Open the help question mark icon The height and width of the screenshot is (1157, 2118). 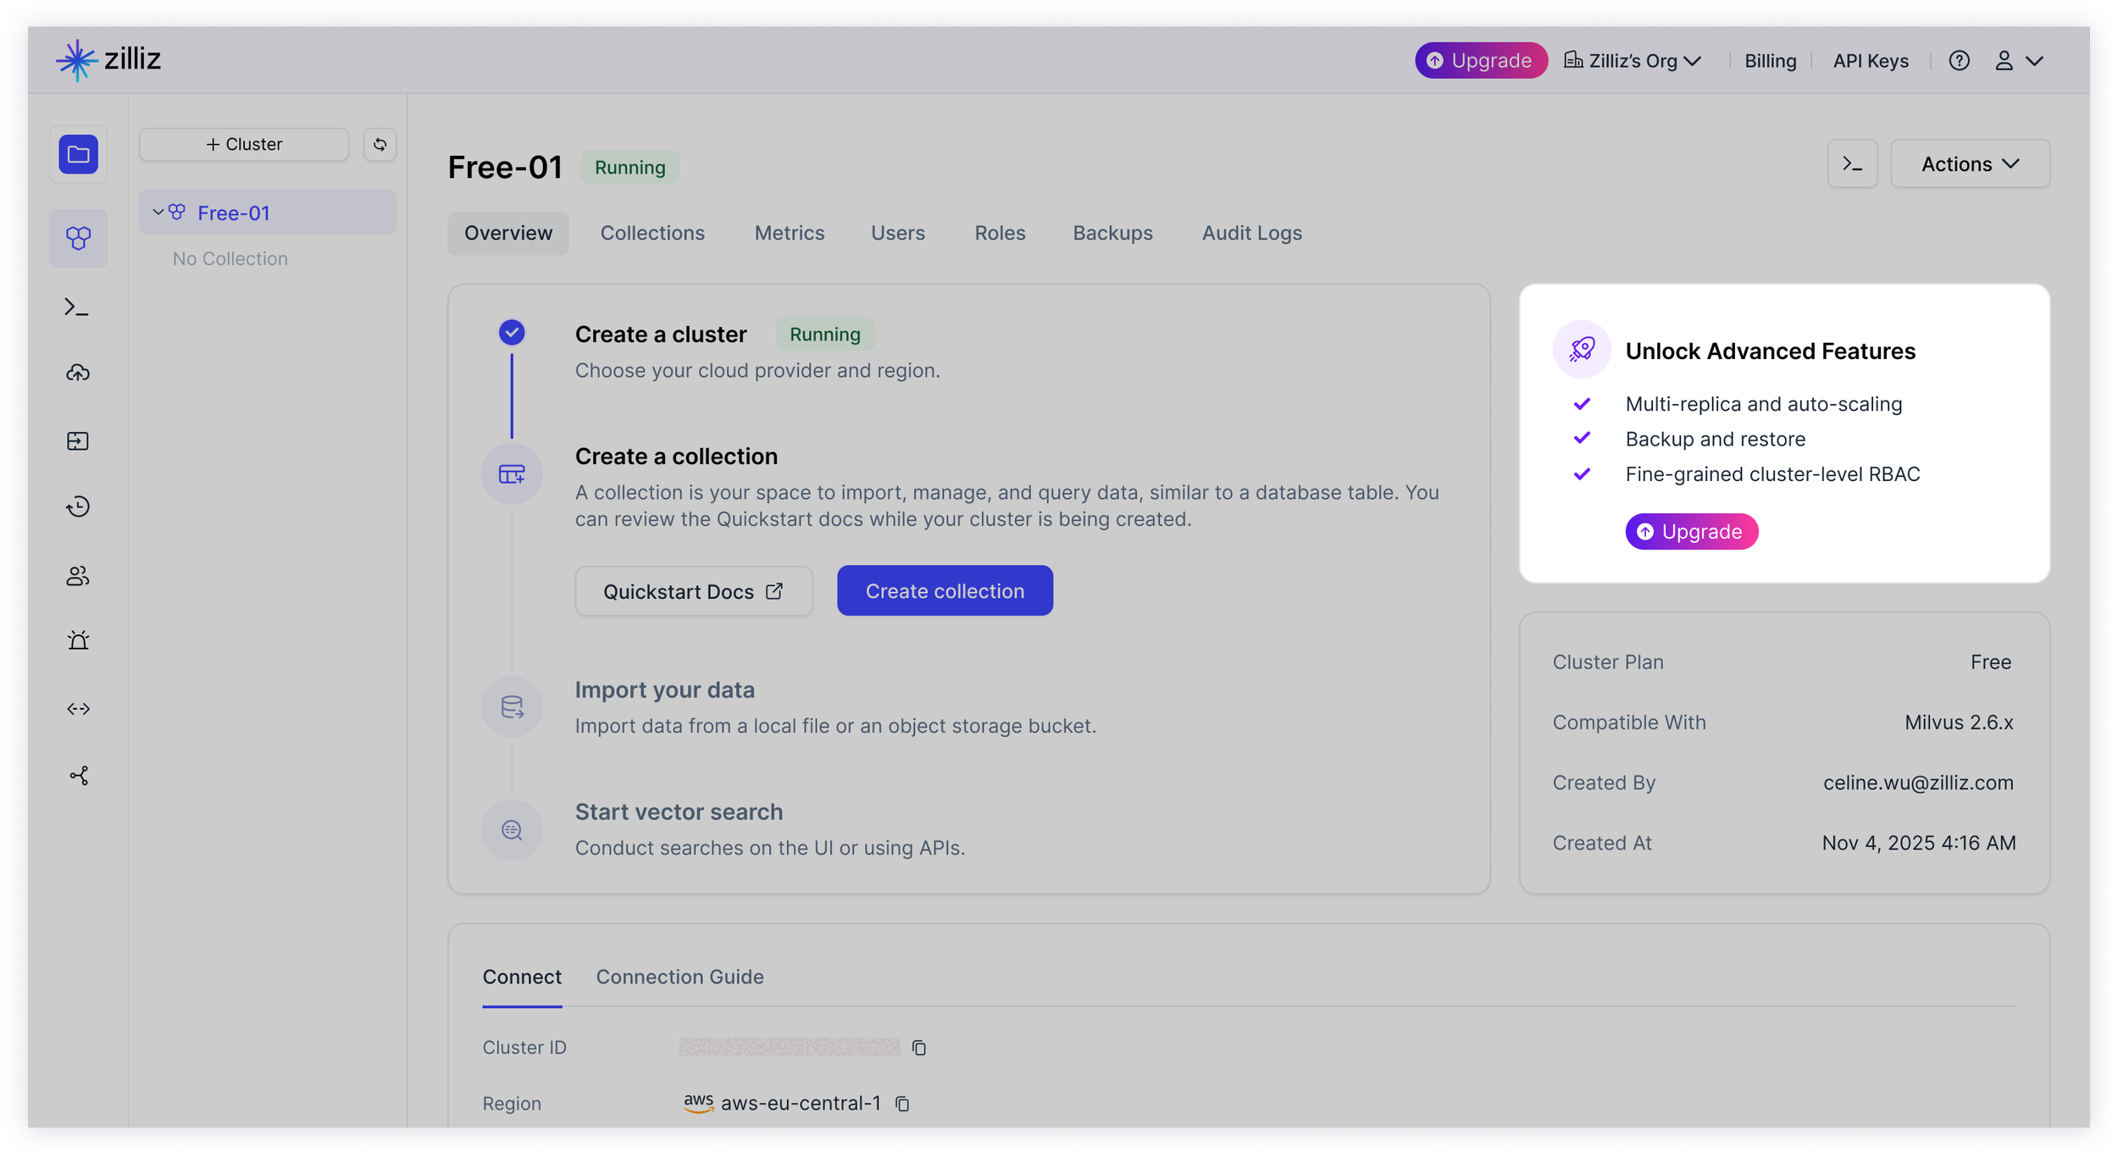point(1959,61)
